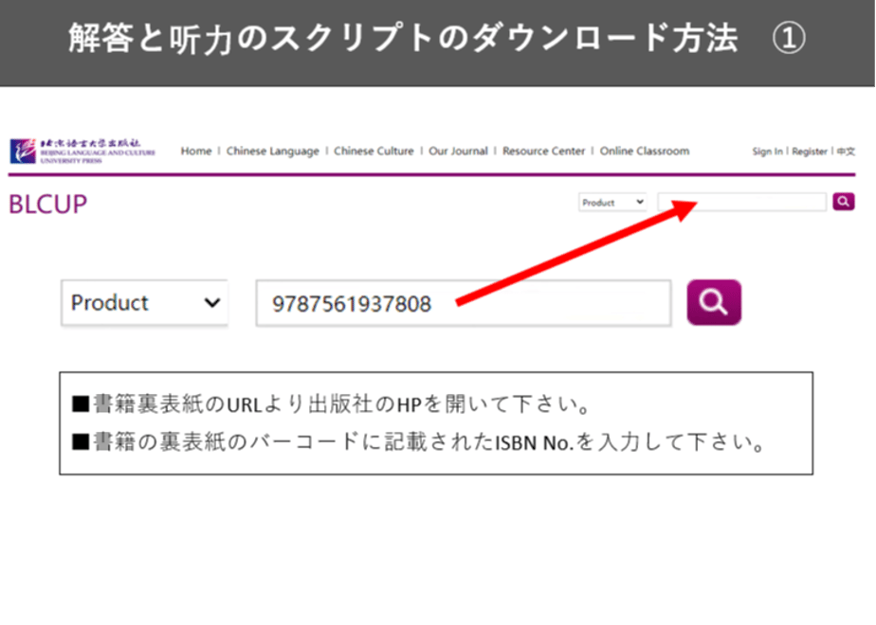Click the Sign In link

click(x=767, y=152)
